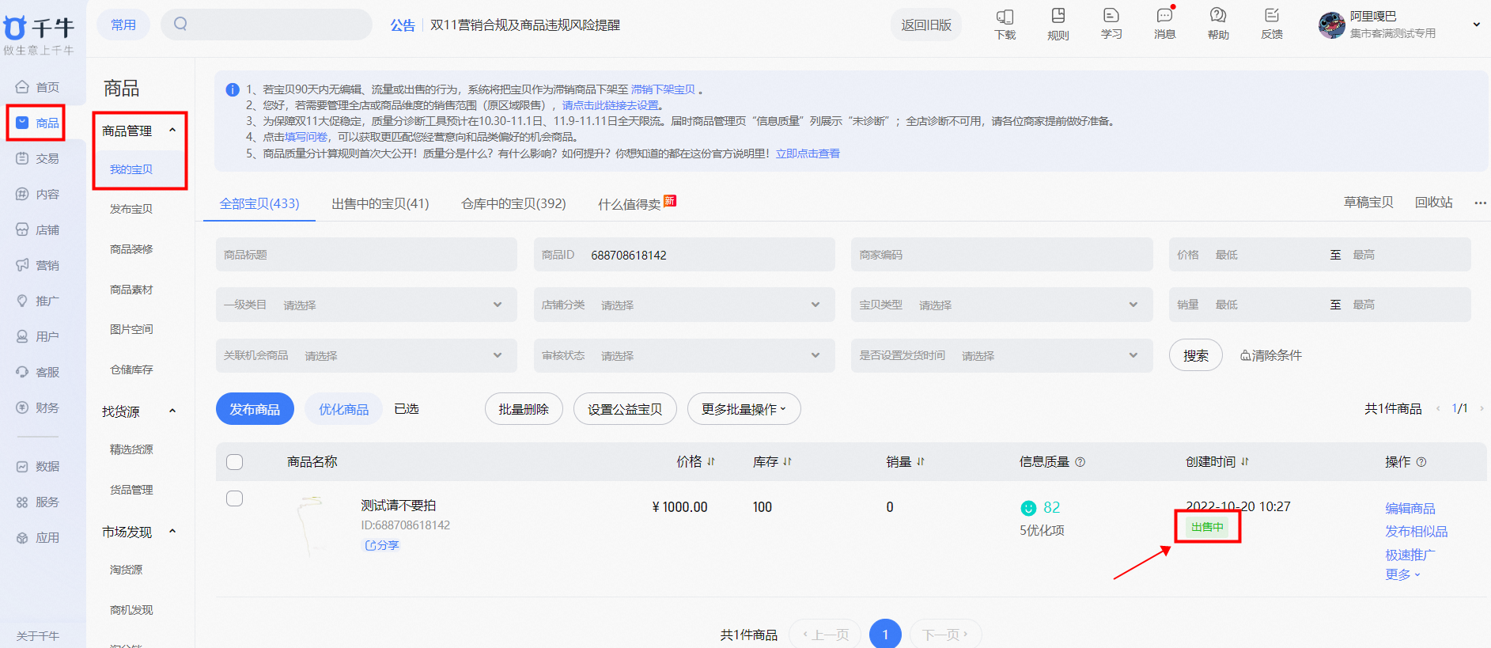Expand the account menu chevron

point(1476,25)
